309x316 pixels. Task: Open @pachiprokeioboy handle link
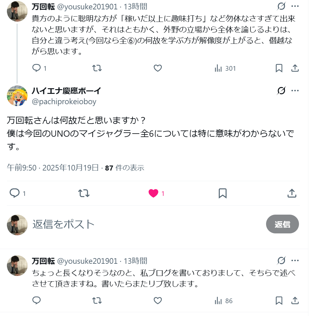(64, 102)
